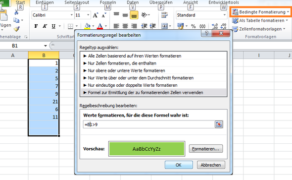
Task: Open the font size 11 dropdown
Action: click(88, 15)
